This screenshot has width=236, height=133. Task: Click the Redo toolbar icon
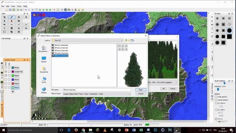[21, 10]
